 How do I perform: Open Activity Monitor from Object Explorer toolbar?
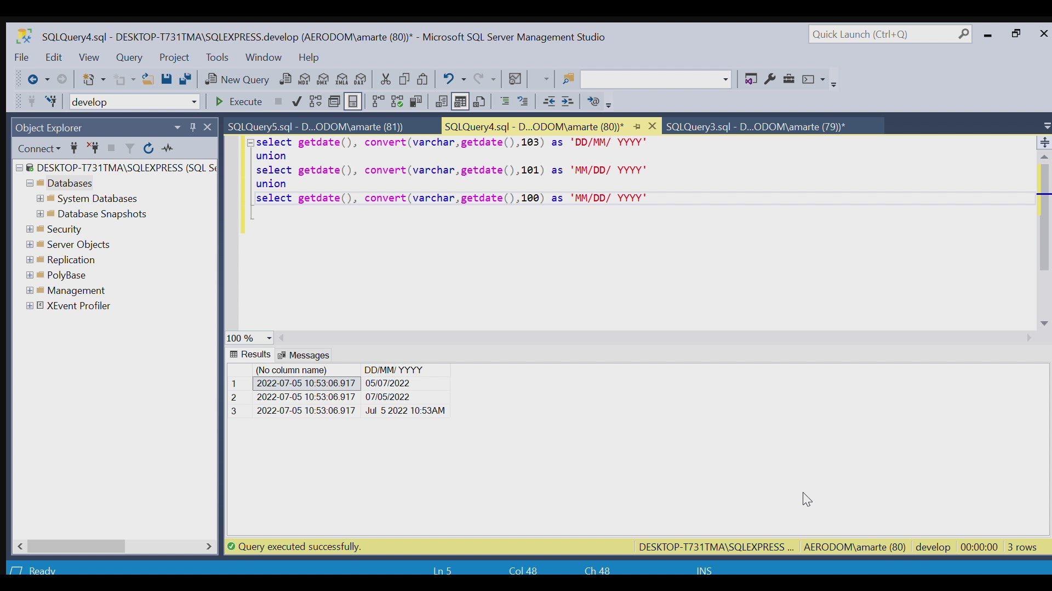[168, 148]
